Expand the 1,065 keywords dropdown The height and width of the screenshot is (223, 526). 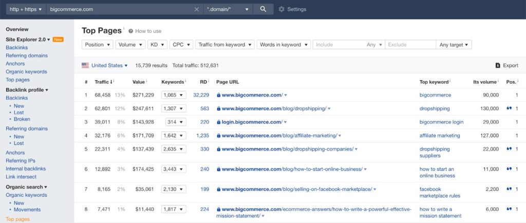pos(174,95)
